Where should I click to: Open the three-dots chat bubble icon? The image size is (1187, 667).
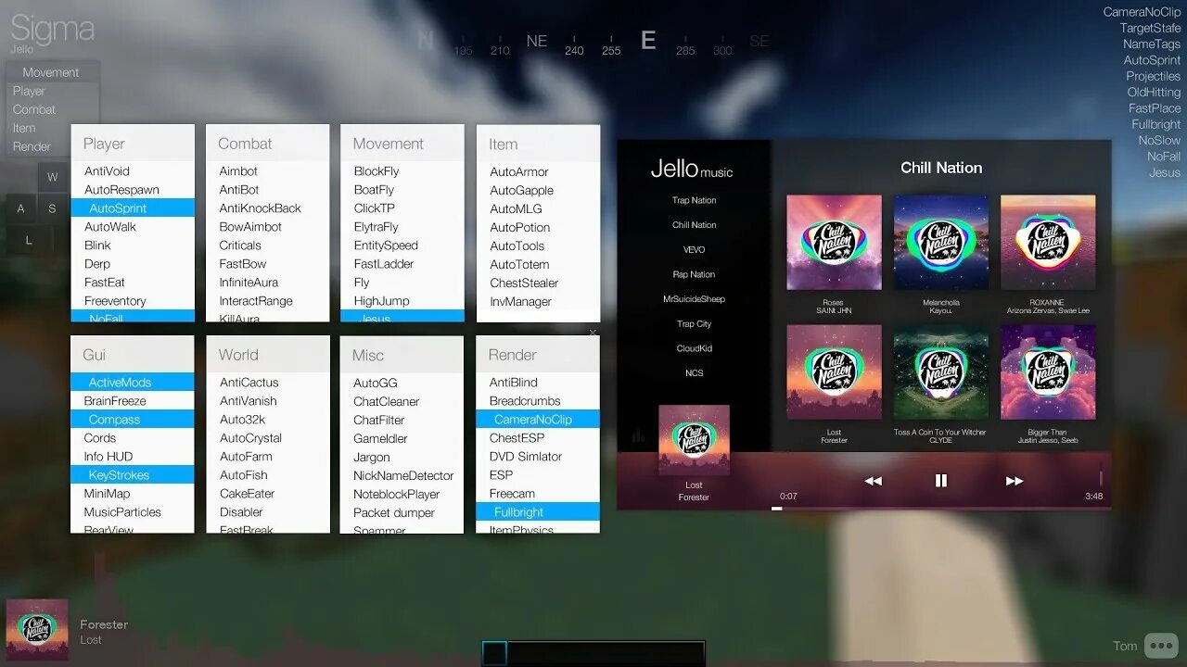[x=1161, y=646]
